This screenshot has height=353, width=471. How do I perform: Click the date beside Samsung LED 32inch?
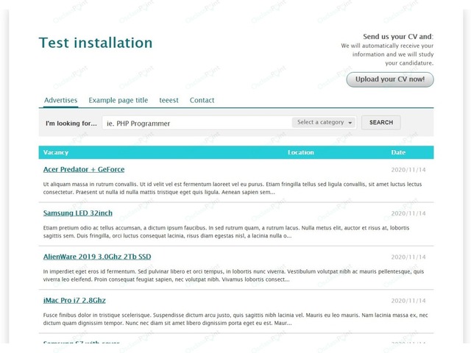pyautogui.click(x=408, y=213)
